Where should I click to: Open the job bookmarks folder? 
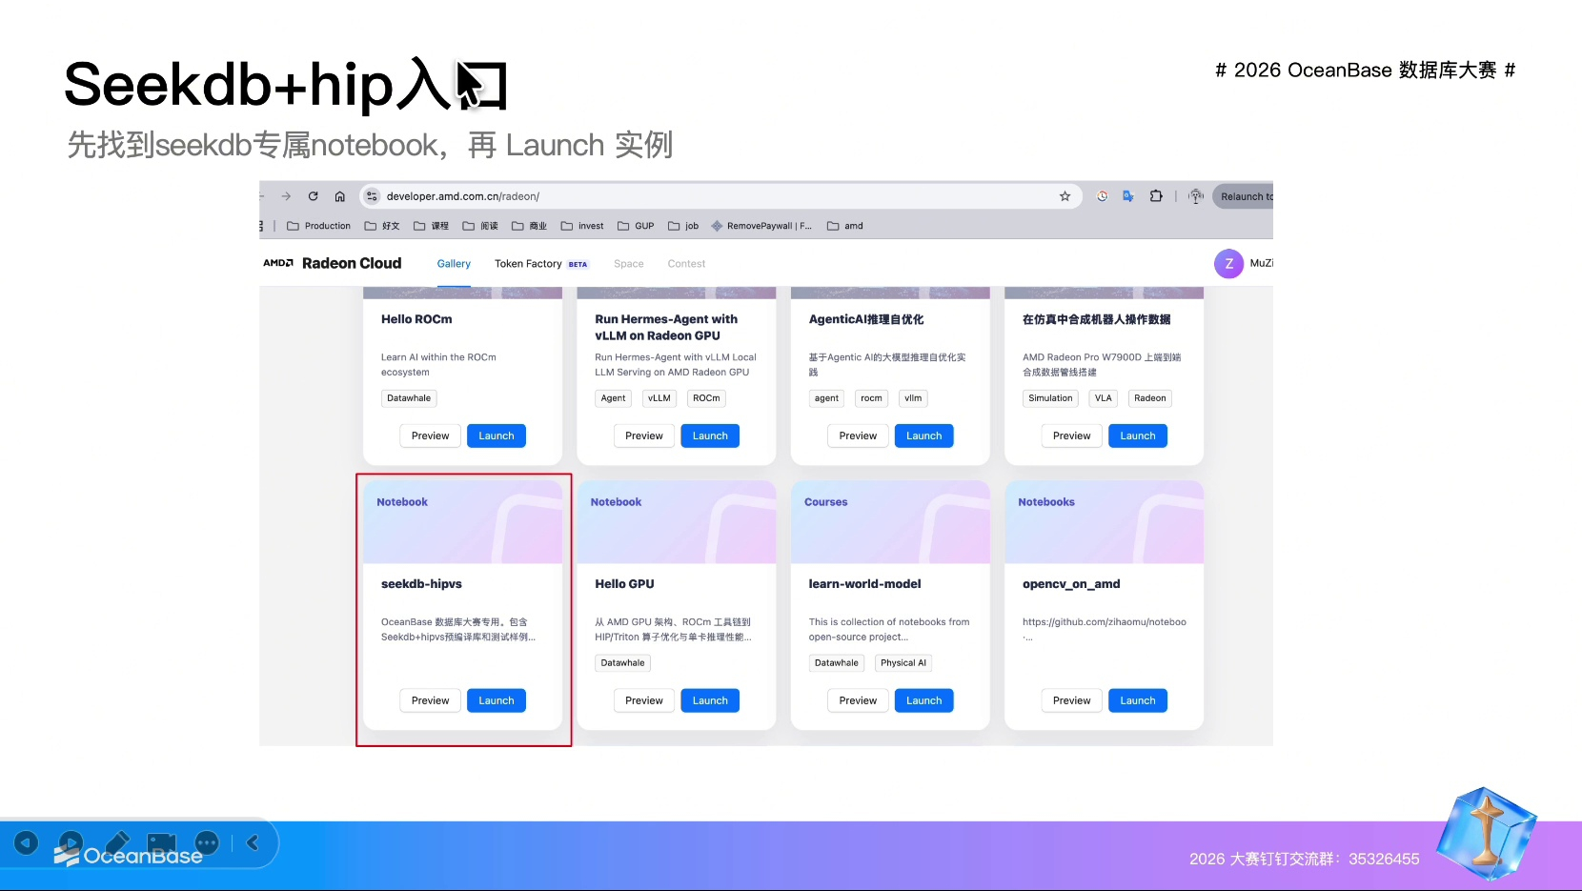pyautogui.click(x=683, y=226)
